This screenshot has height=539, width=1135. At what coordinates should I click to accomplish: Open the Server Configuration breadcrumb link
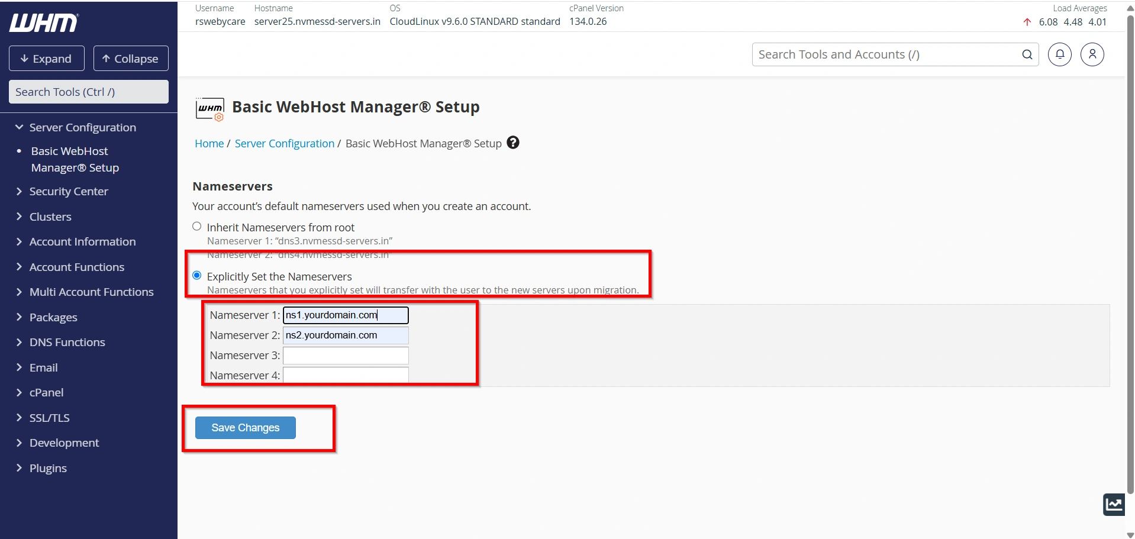click(x=285, y=143)
